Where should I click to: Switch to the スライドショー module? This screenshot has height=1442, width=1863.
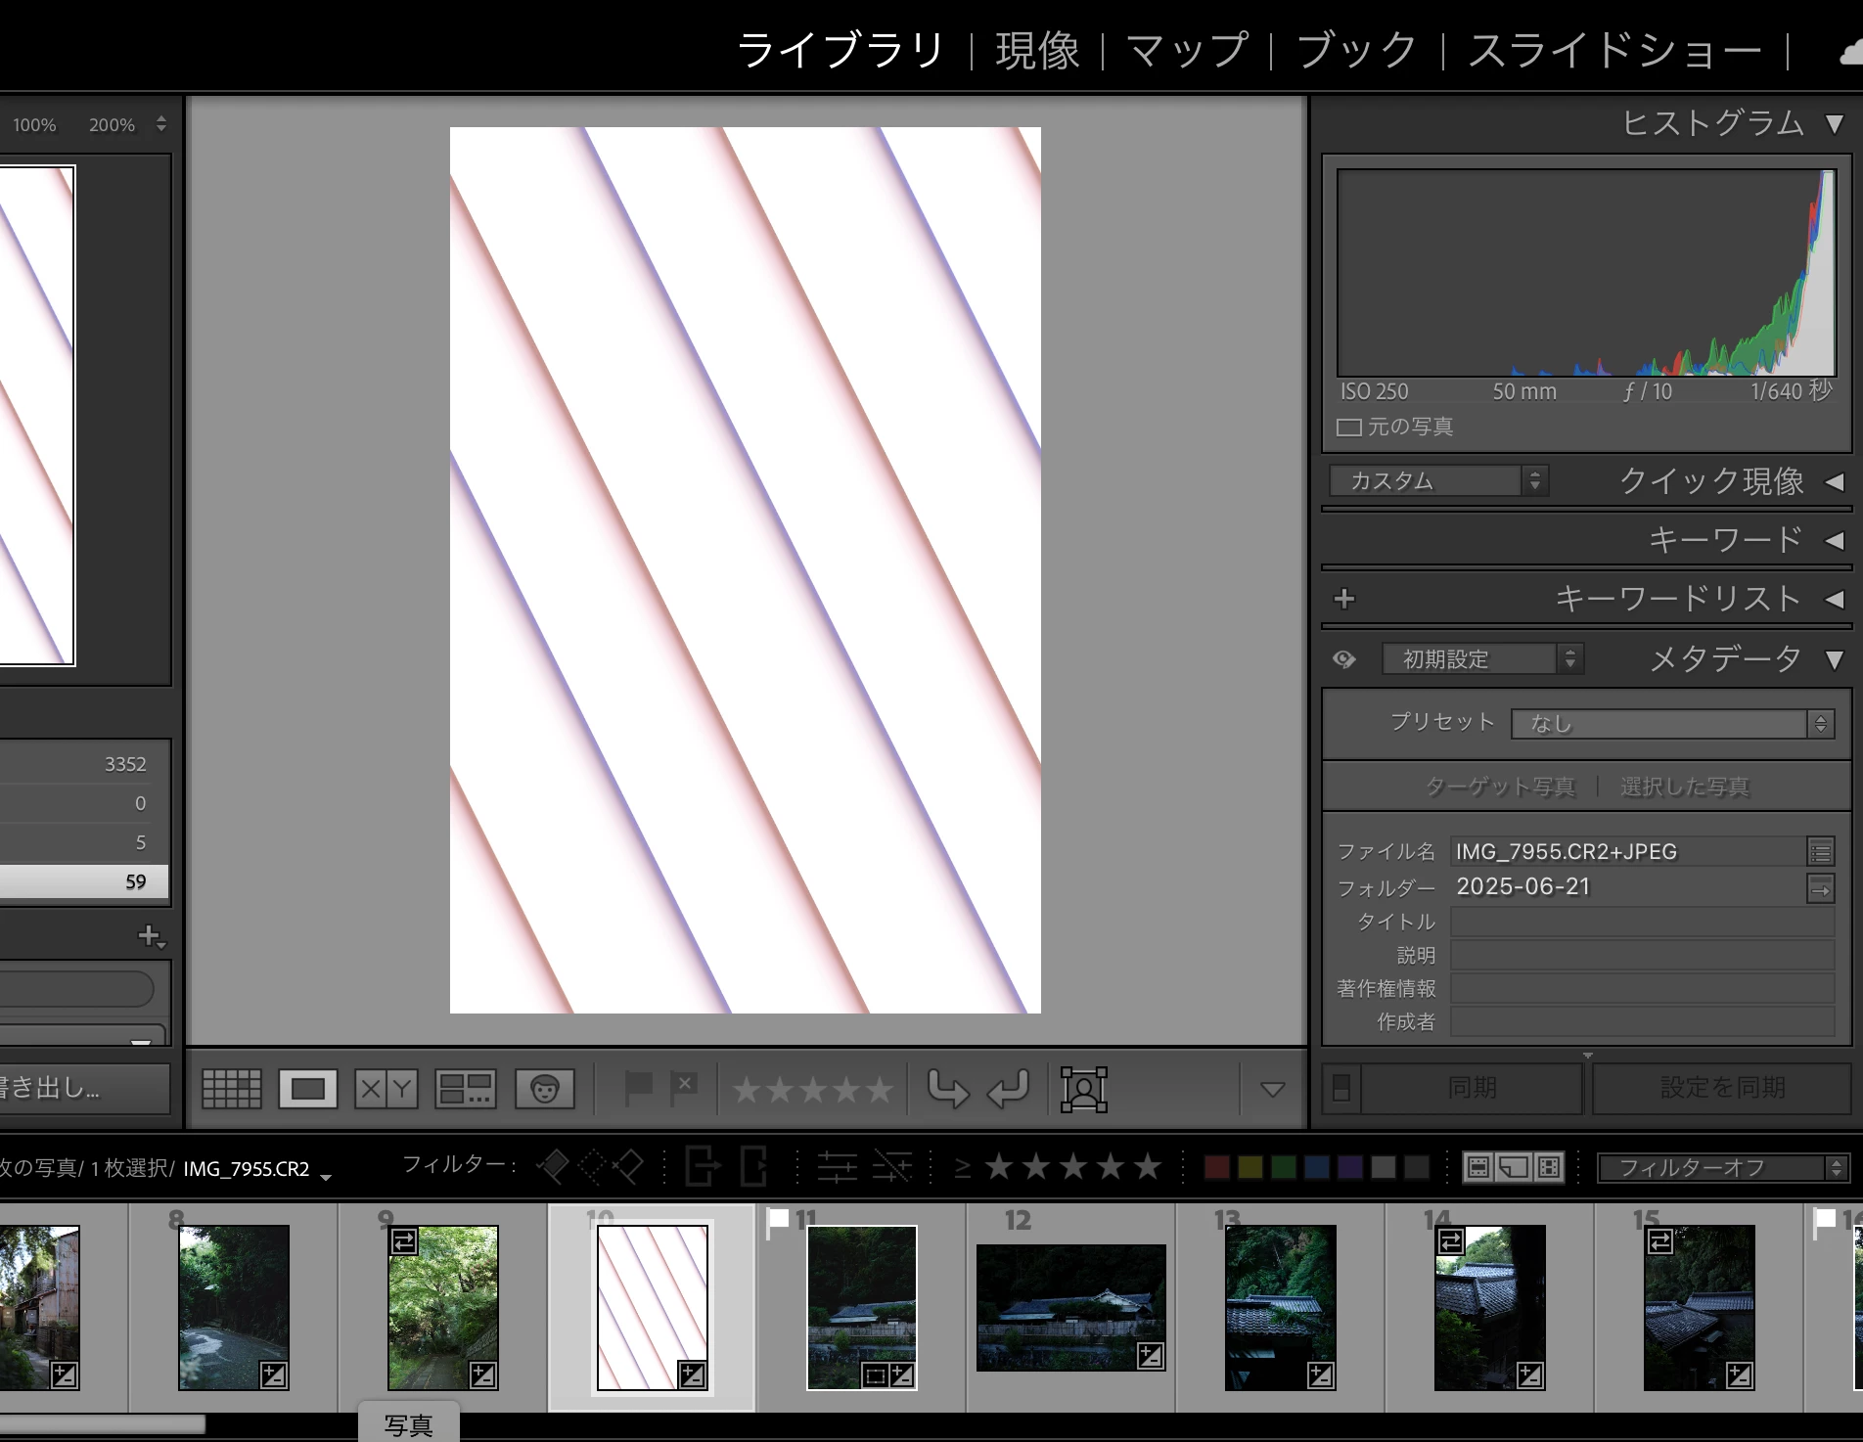coord(1614,51)
